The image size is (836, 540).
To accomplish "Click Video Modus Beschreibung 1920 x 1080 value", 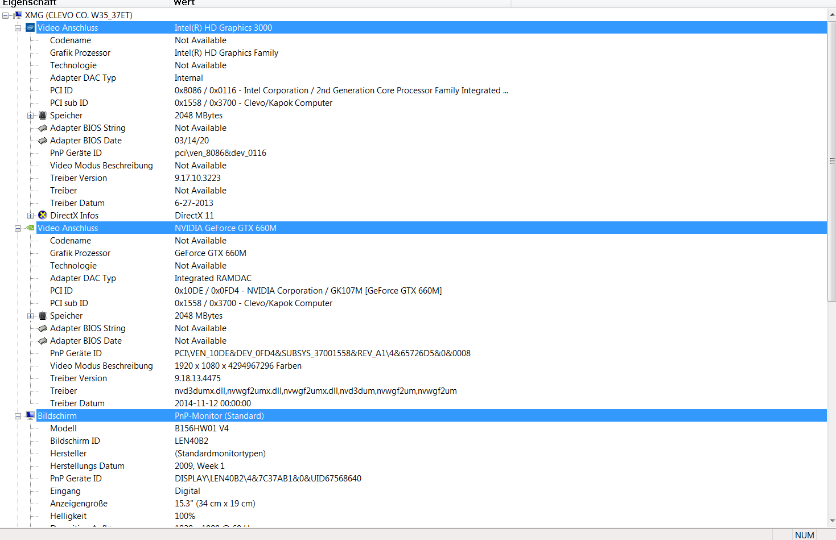I will point(238,366).
